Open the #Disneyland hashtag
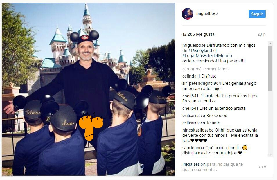The image size is (277, 180). pyautogui.click(x=200, y=50)
